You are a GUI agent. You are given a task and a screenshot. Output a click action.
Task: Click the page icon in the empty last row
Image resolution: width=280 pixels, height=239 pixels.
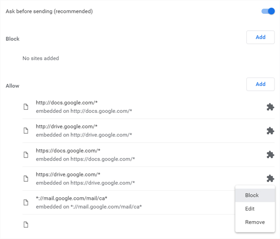click(26, 225)
